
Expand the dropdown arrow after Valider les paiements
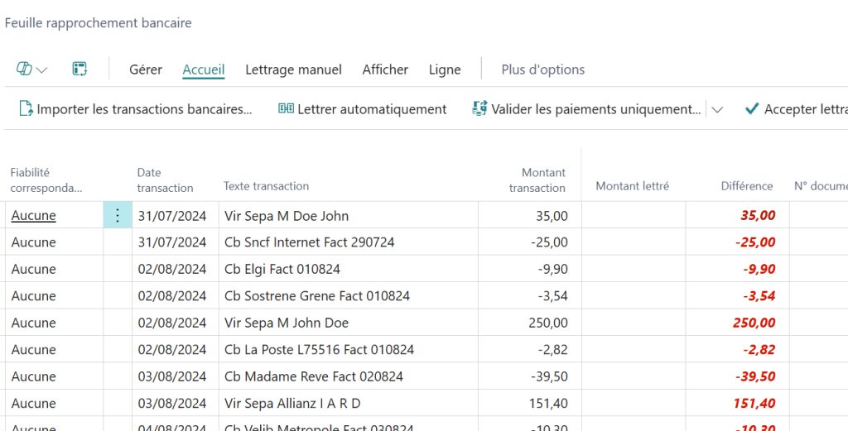click(717, 109)
